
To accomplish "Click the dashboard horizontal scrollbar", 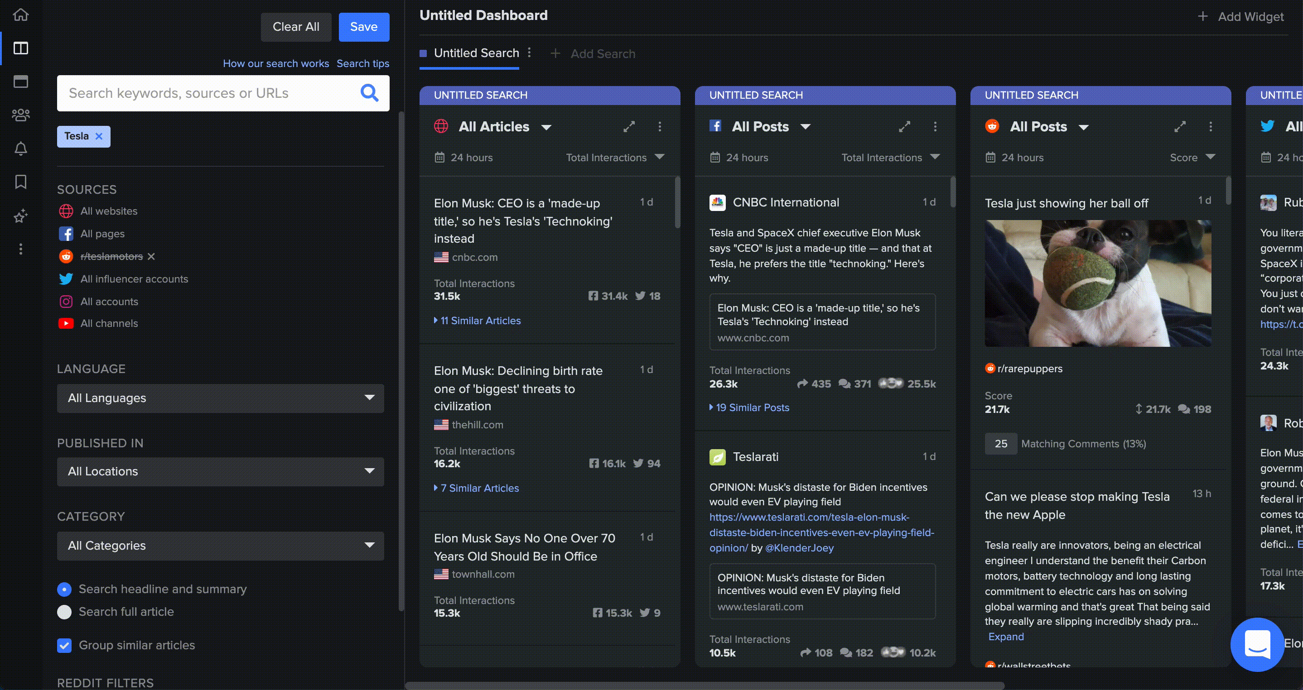I will click(704, 686).
